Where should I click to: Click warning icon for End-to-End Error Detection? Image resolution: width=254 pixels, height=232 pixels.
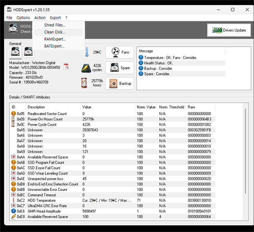point(13,184)
